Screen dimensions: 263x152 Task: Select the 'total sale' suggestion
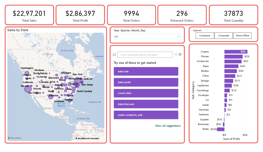coord(146,71)
